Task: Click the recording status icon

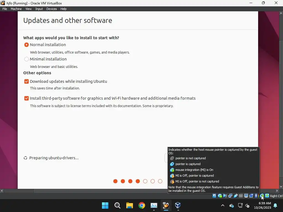Action: pyautogui.click(x=251, y=196)
